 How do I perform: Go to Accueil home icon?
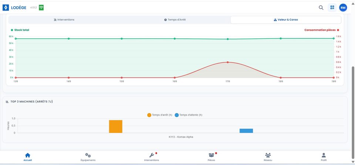[x=28, y=155]
